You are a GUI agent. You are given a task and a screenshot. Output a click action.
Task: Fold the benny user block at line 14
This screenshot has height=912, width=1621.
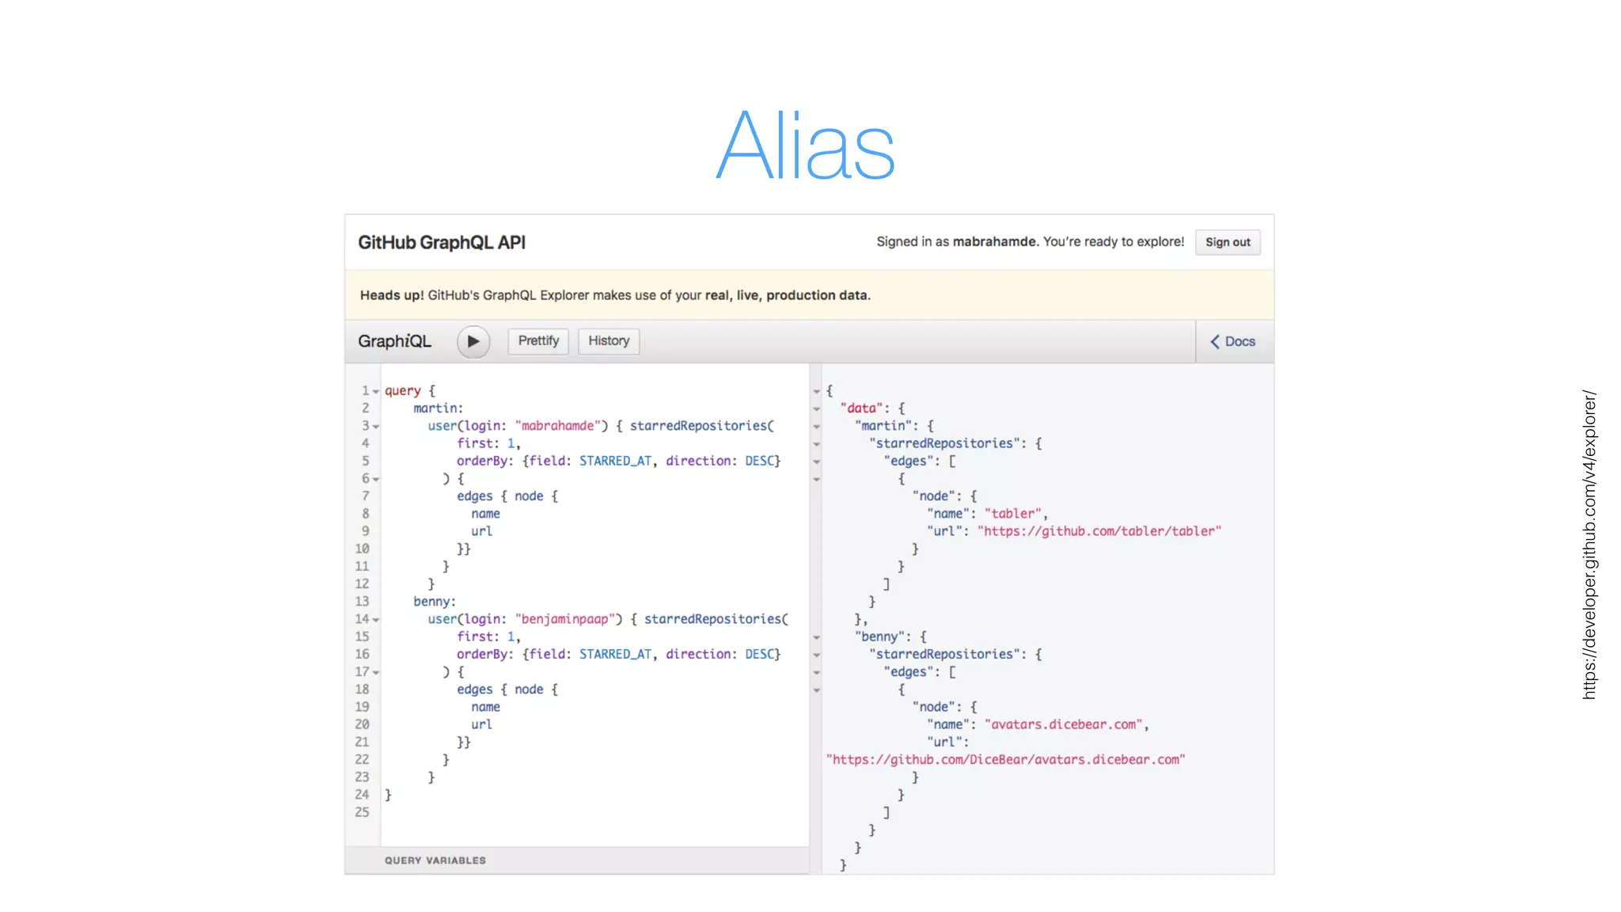pos(376,620)
